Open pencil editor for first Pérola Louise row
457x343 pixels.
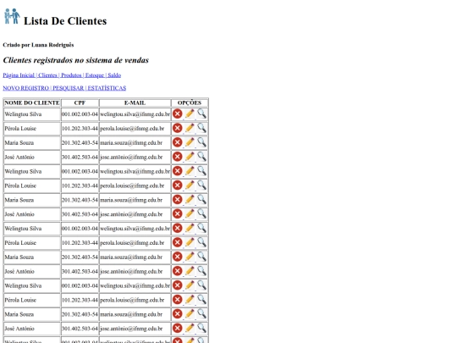click(190, 128)
